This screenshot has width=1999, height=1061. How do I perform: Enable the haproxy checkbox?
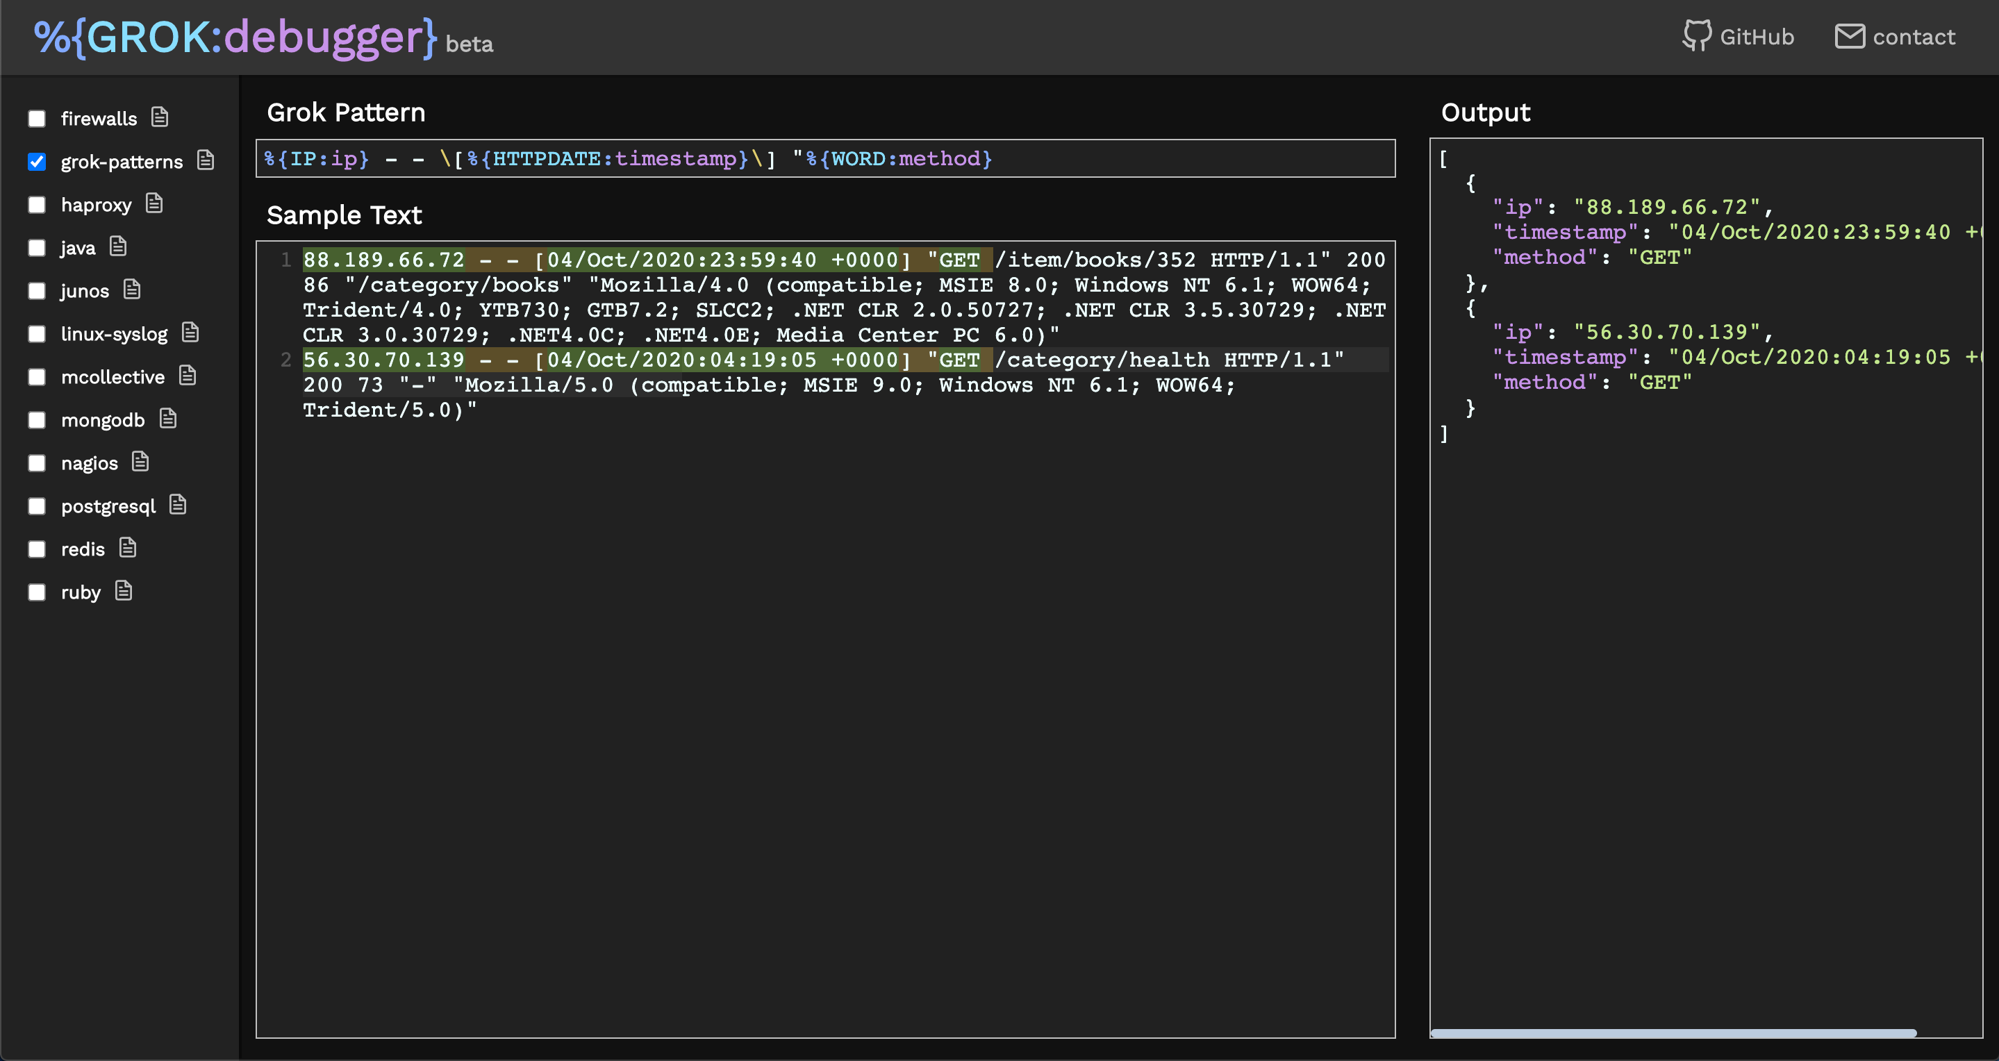[x=37, y=205]
